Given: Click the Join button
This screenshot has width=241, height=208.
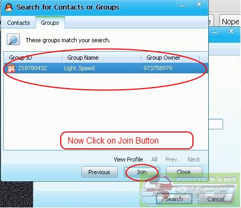Looking at the screenshot, I should click(142, 172).
